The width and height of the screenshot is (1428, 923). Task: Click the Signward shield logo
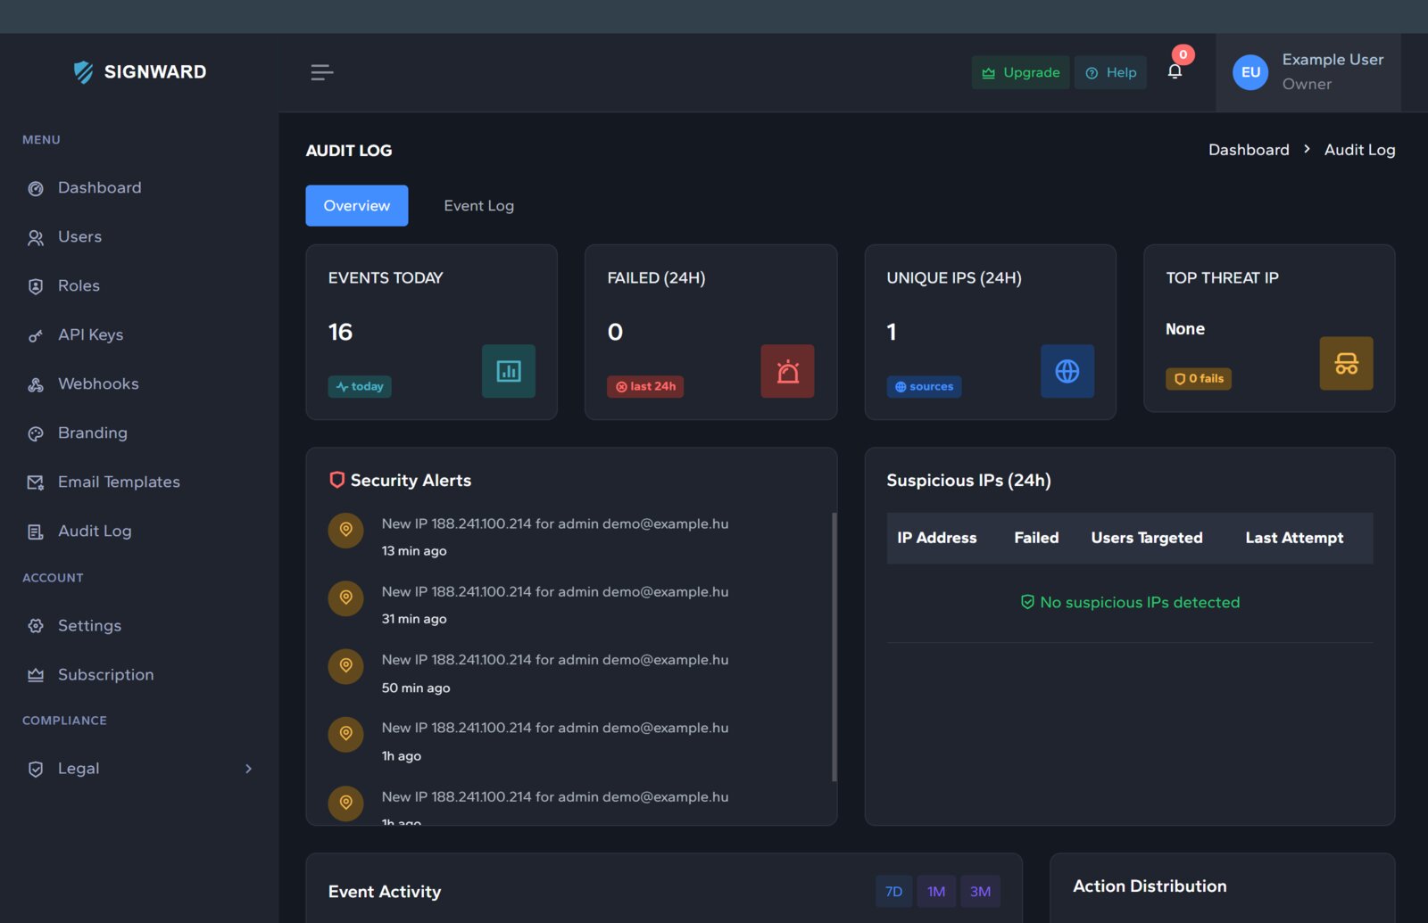pyautogui.click(x=83, y=72)
